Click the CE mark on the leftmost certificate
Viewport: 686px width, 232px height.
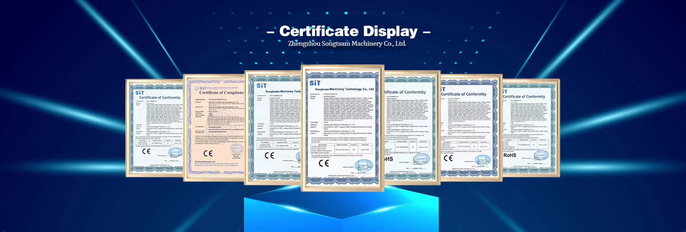point(146,151)
